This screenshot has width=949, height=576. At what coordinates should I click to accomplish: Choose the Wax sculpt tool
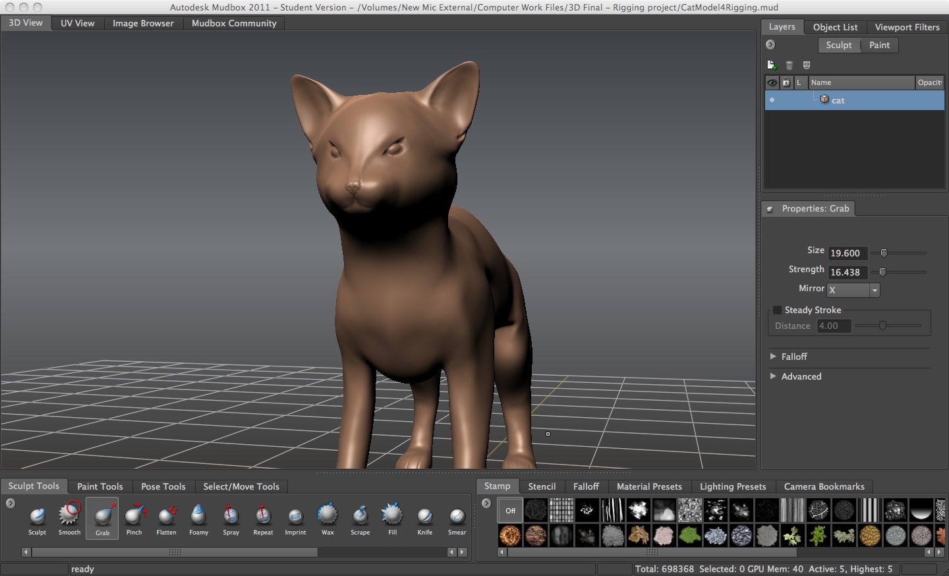[x=328, y=518]
